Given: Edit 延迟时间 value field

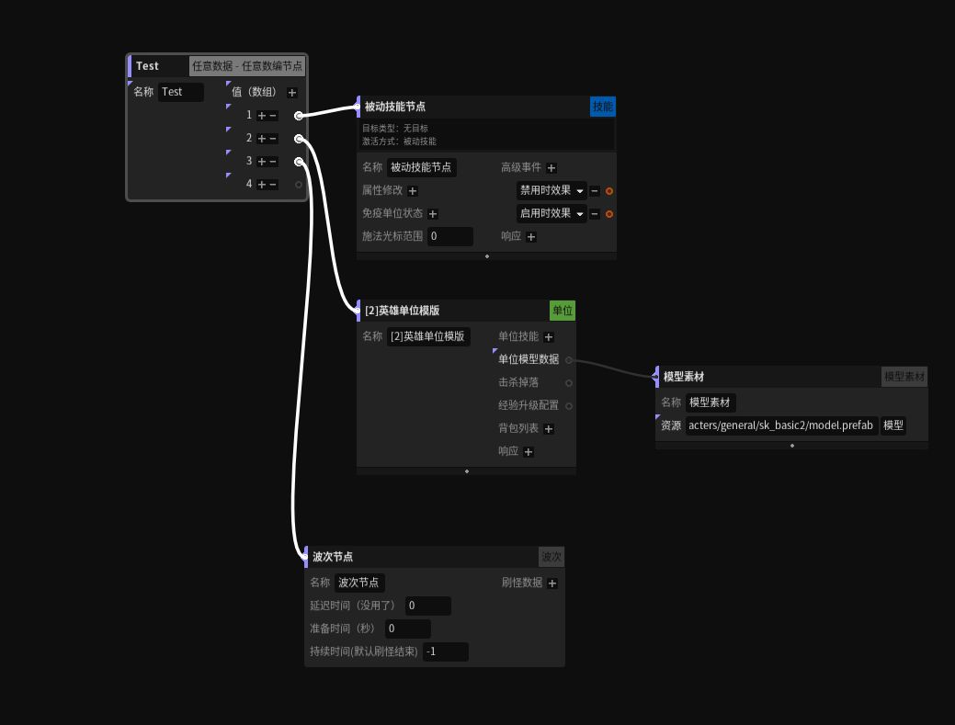Looking at the screenshot, I should click(x=428, y=606).
